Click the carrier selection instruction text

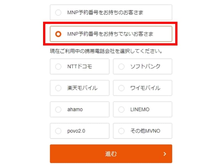(x=106, y=51)
